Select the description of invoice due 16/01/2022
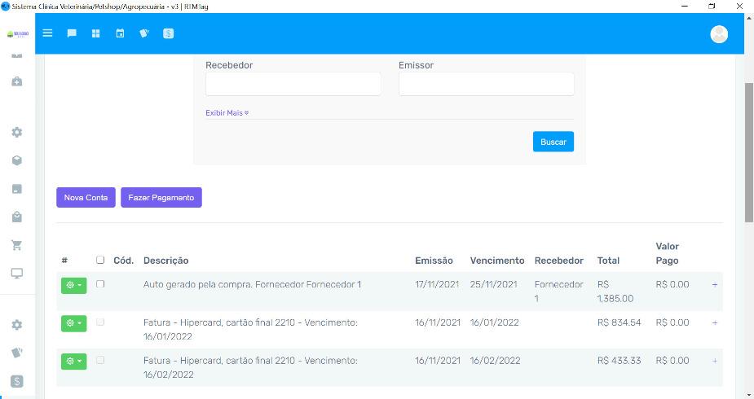Image resolution: width=754 pixels, height=399 pixels. (x=250, y=330)
